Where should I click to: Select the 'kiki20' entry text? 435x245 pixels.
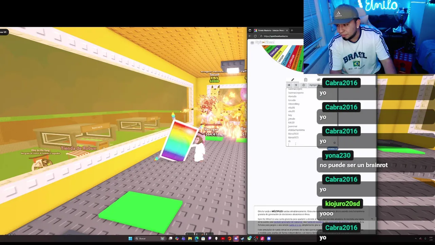(291, 122)
